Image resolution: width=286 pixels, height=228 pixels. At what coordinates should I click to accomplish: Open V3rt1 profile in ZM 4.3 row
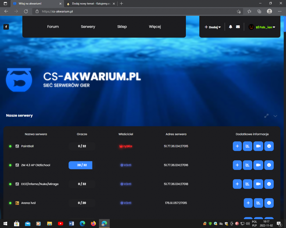pos(126,165)
